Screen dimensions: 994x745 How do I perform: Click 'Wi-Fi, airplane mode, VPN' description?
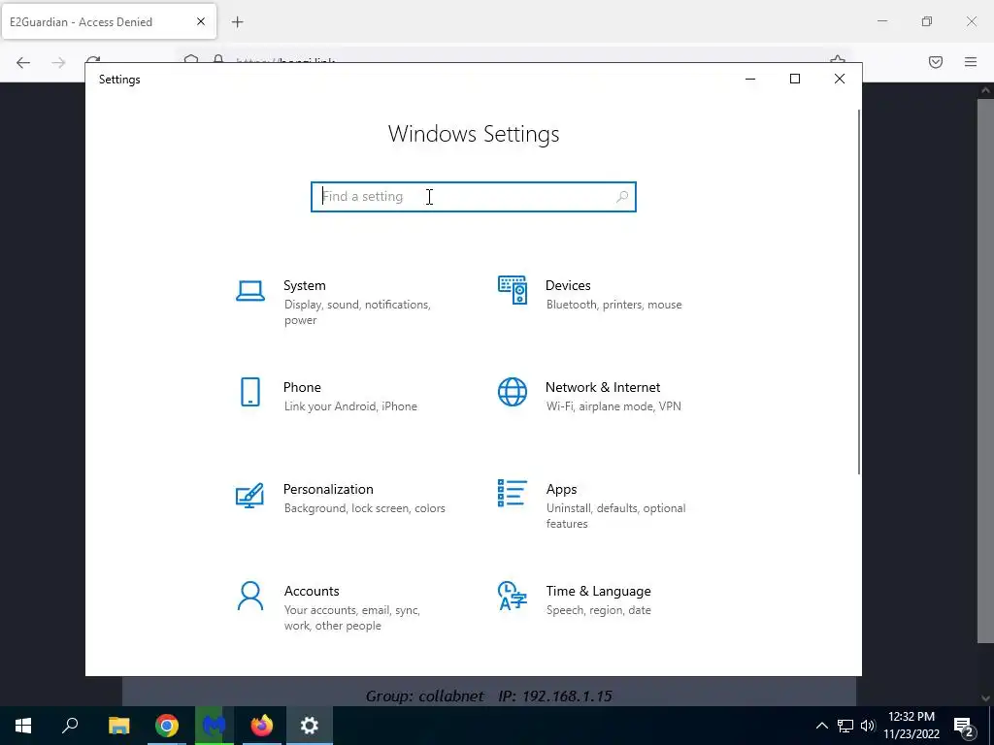[613, 406]
